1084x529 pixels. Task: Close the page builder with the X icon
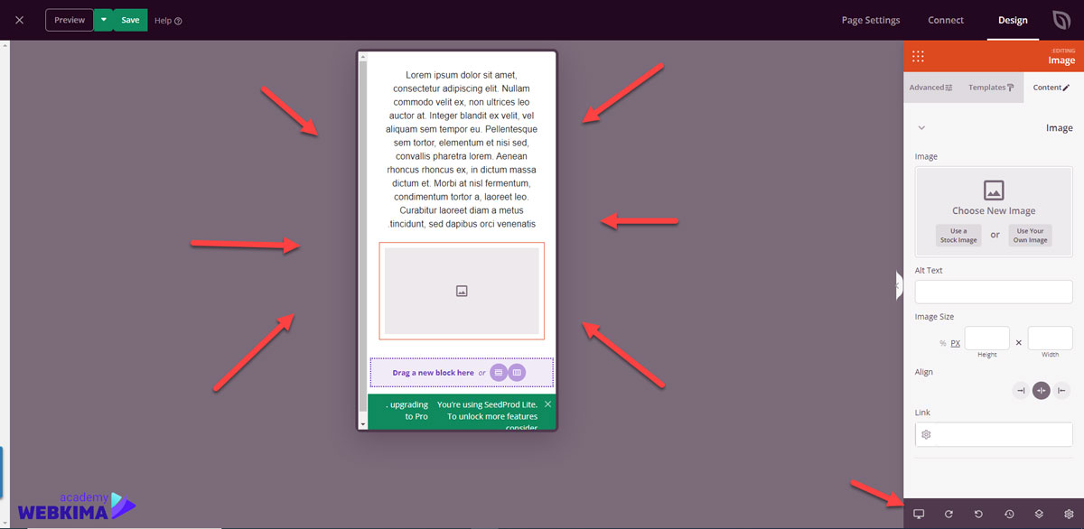19,20
